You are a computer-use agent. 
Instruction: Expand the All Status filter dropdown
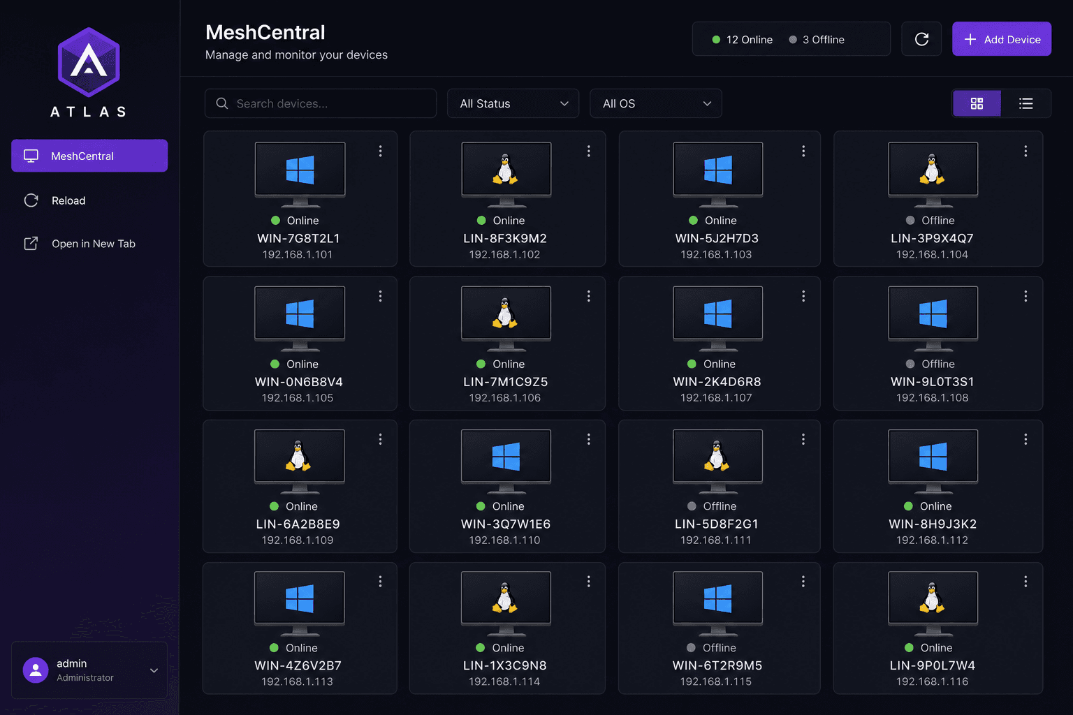[x=513, y=103]
